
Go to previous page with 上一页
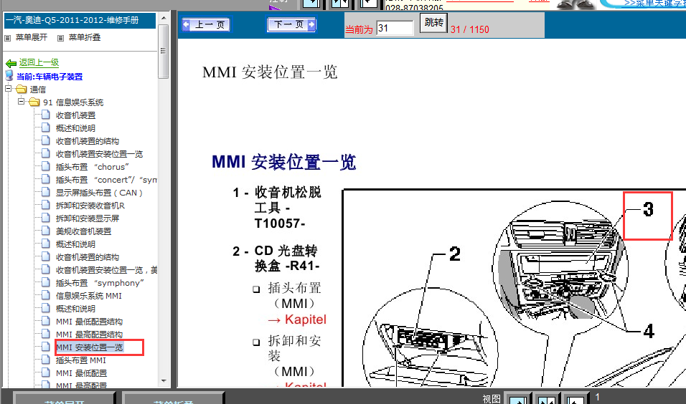(206, 25)
